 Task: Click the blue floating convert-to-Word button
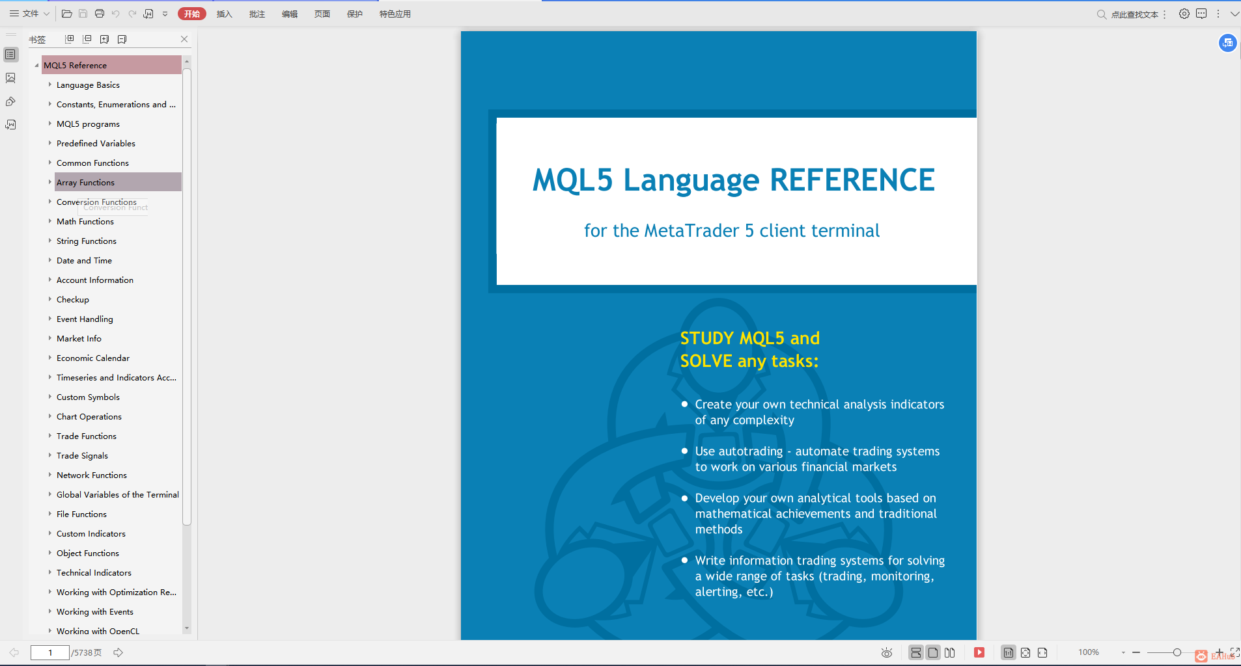[x=1227, y=43]
